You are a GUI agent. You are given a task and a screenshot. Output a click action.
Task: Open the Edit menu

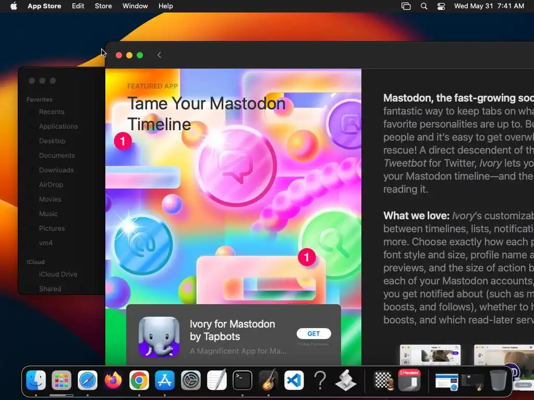78,6
